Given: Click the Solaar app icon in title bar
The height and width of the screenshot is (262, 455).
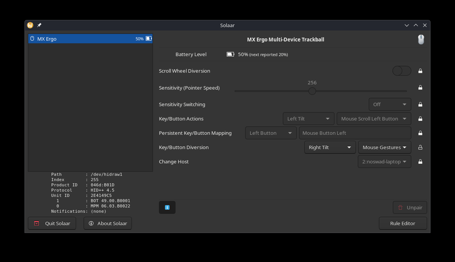Looking at the screenshot, I should (30, 25).
